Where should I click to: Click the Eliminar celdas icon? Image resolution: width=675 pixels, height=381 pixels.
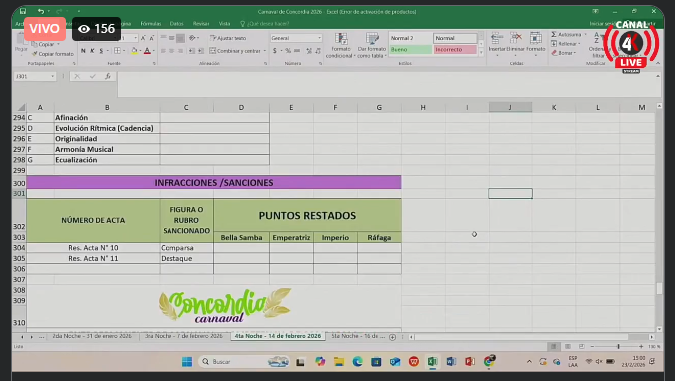(x=515, y=38)
